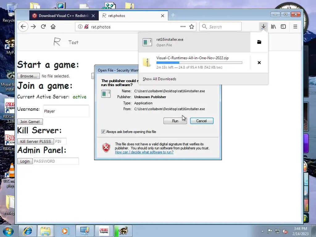
Task: Click the PASSWORD input field
Action: coord(56,161)
